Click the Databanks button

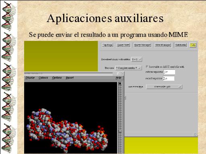coord(181,45)
